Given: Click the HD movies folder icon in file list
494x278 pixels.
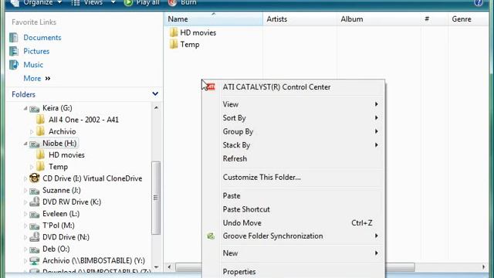Looking at the screenshot, I should pyautogui.click(x=173, y=32).
